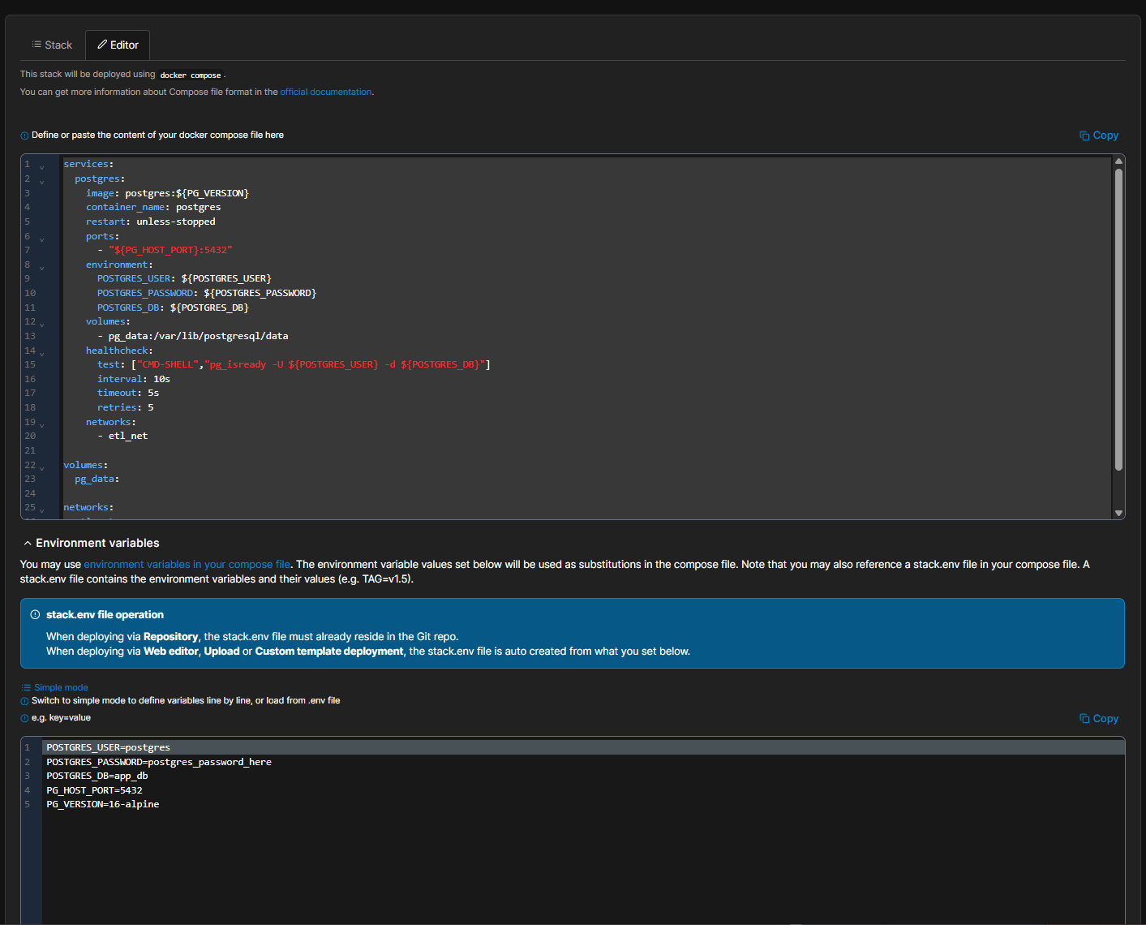Viewport: 1146px width, 925px height.
Task: Fold the 'environment' block at line 8
Action: click(x=42, y=268)
